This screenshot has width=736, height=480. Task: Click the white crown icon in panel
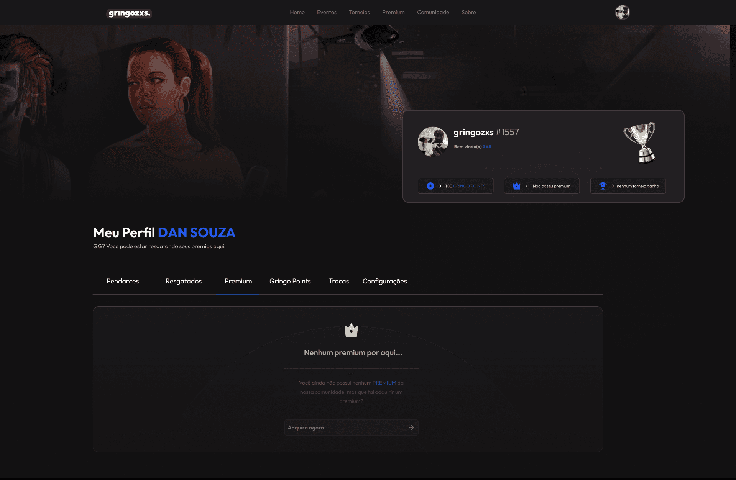[x=351, y=330]
